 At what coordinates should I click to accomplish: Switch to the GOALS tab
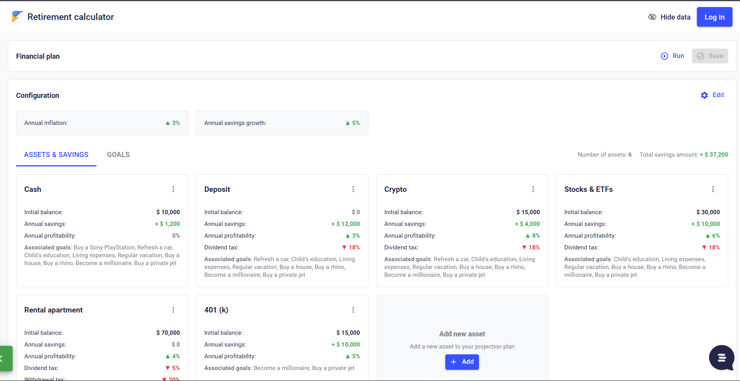118,155
